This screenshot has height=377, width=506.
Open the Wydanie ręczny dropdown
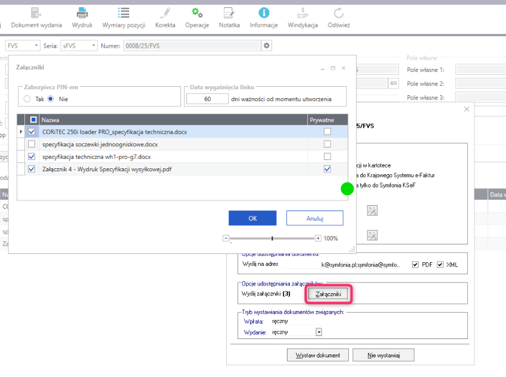click(x=318, y=332)
